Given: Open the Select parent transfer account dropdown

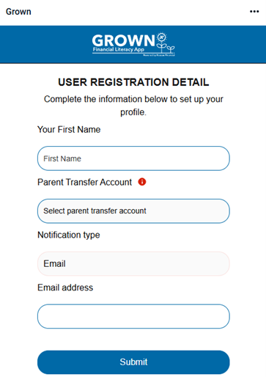Looking at the screenshot, I should click(x=133, y=211).
